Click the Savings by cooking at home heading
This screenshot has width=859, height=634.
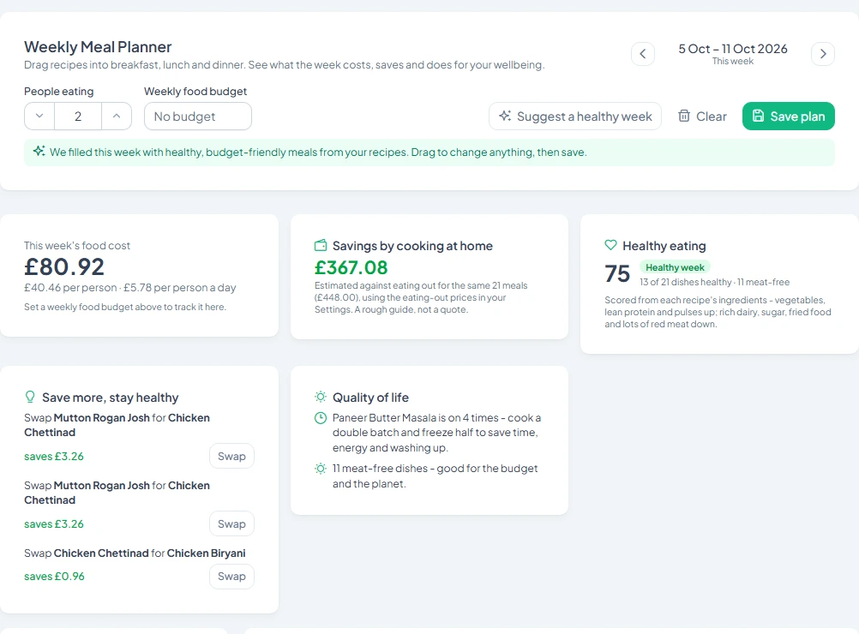coord(412,246)
